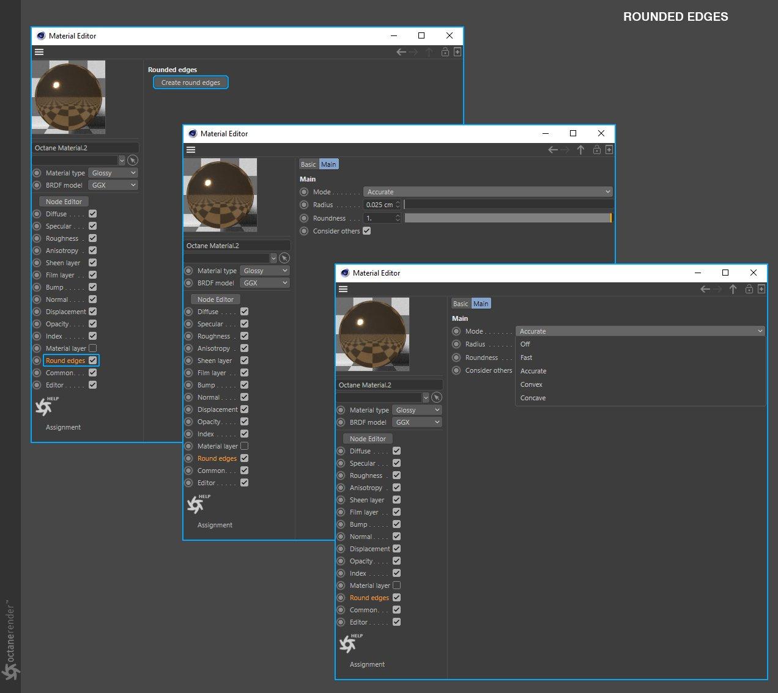The height and width of the screenshot is (693, 778).
Task: Click plus icon in back-left Material Editor toolbar
Action: (458, 52)
